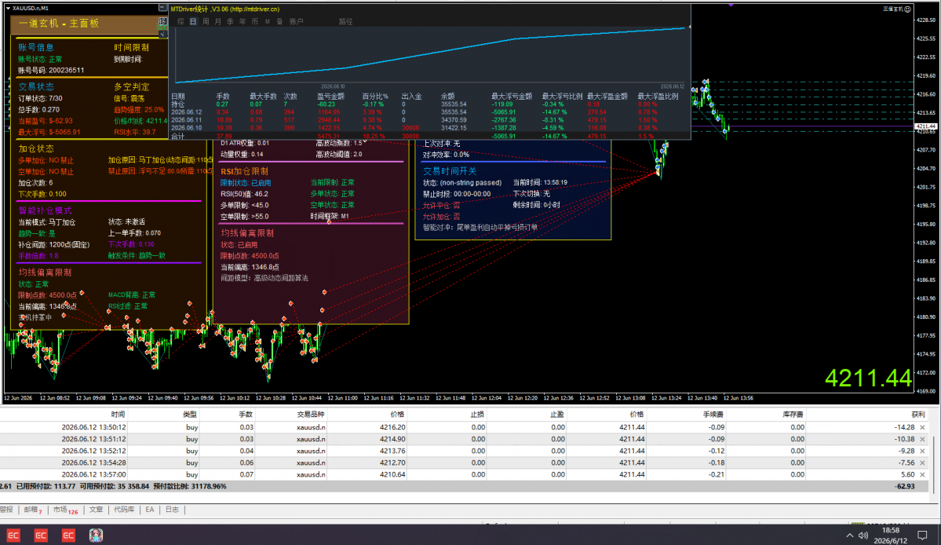Switch to the 文章 articles tab
941x545 pixels.
click(x=96, y=510)
